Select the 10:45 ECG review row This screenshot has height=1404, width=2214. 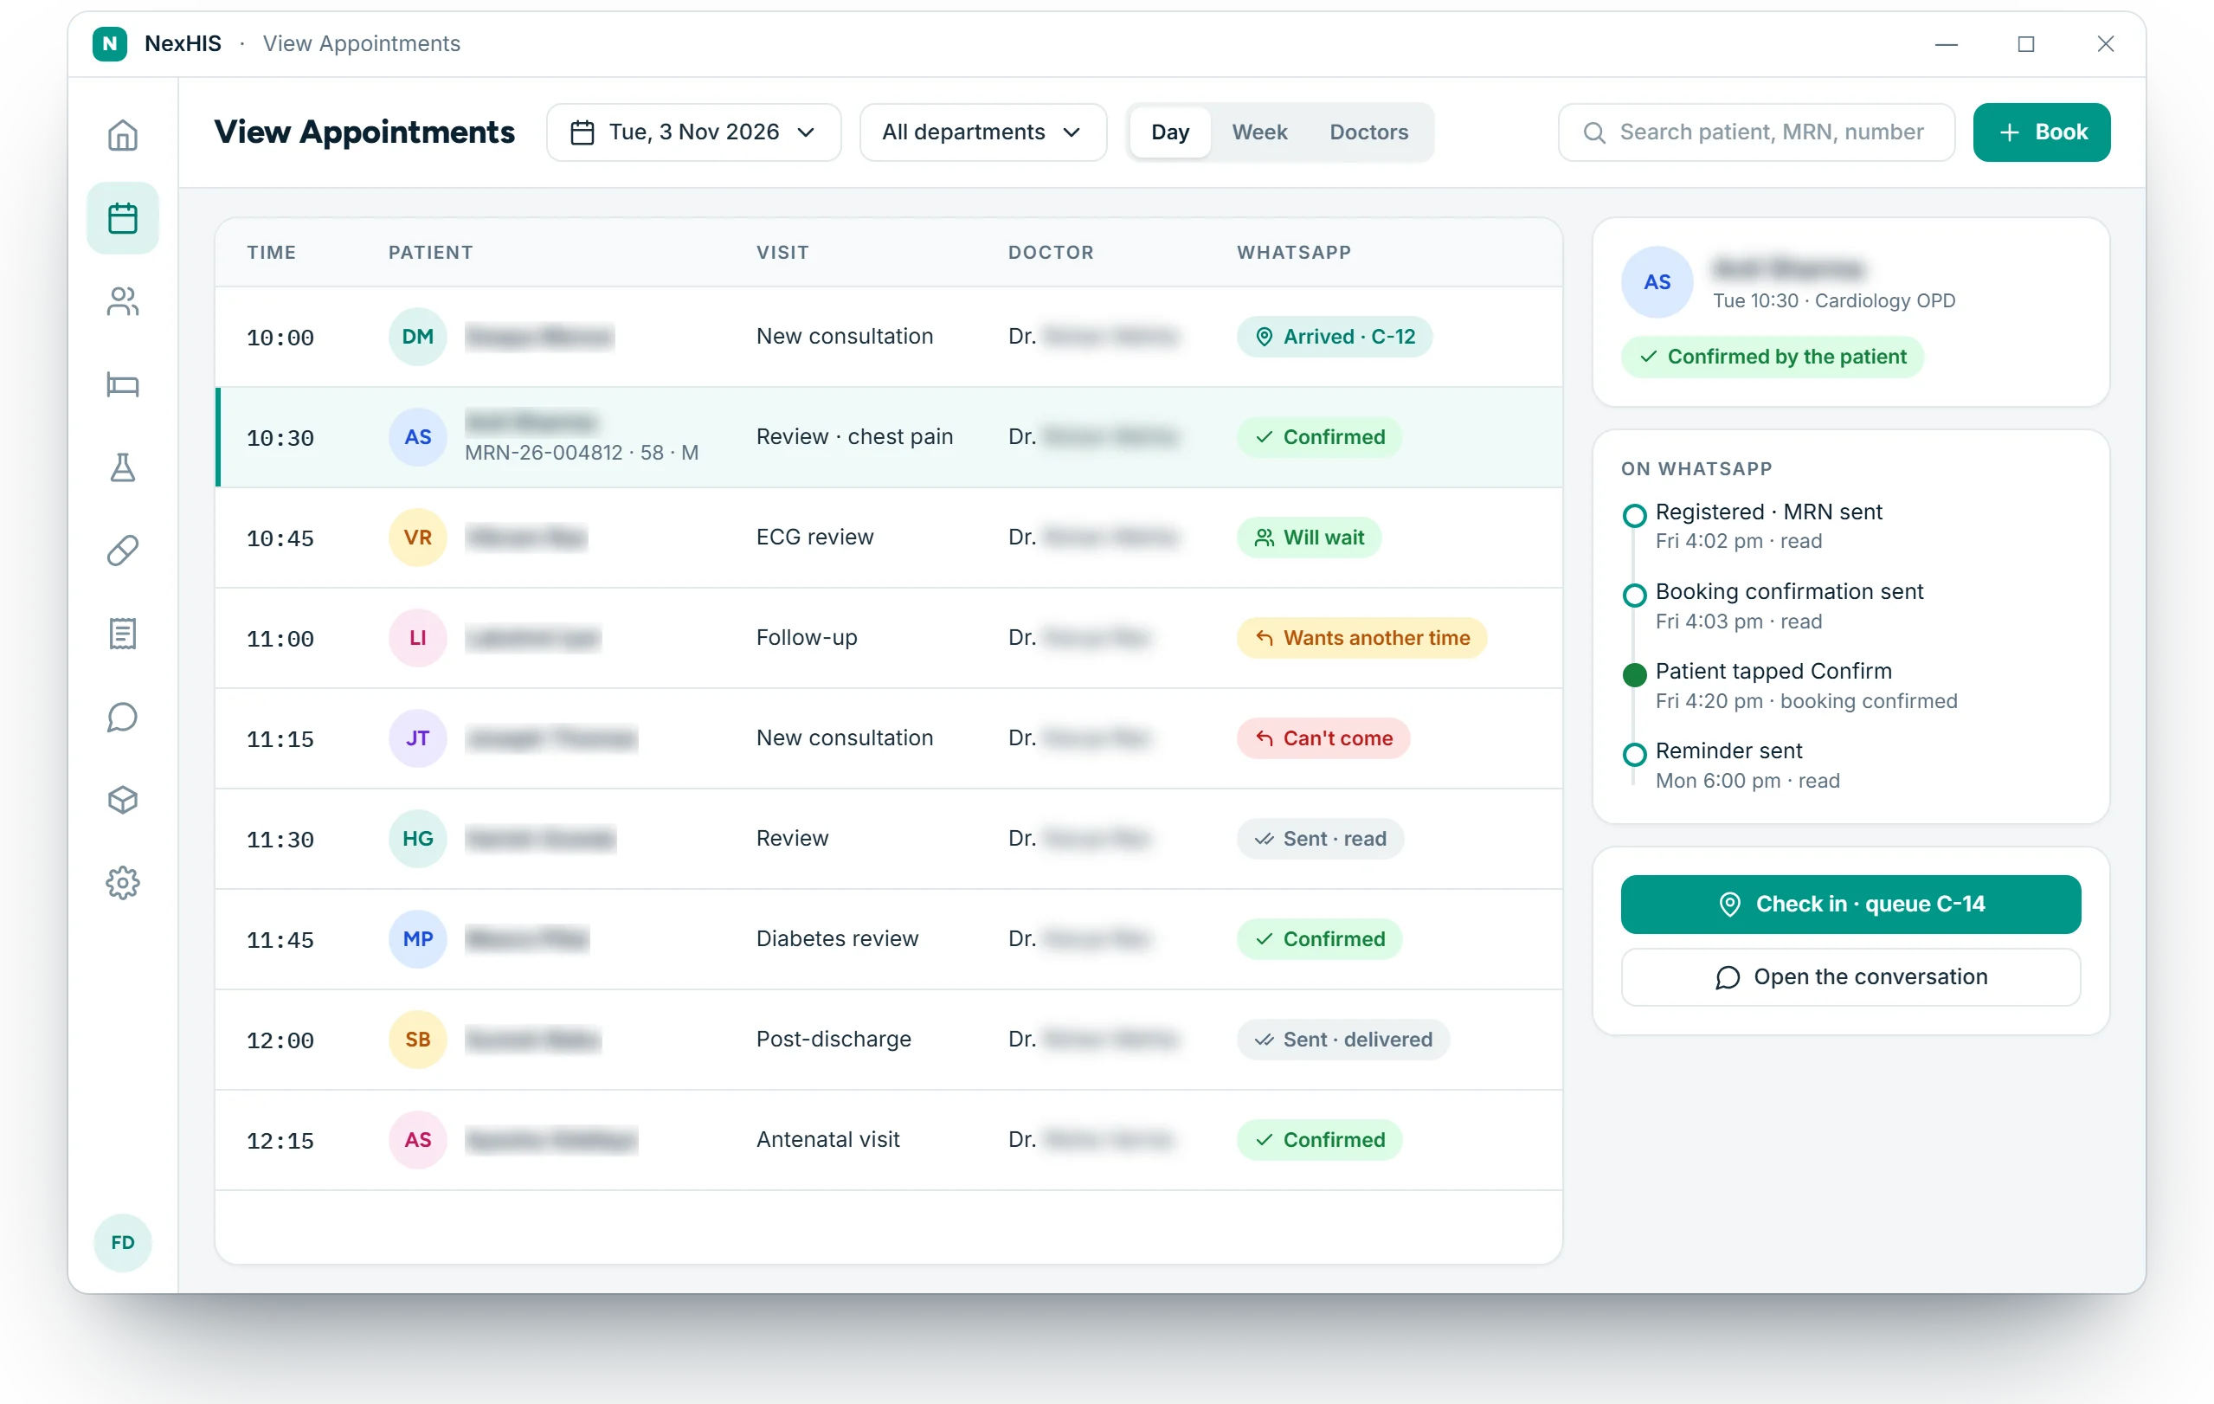tap(889, 537)
